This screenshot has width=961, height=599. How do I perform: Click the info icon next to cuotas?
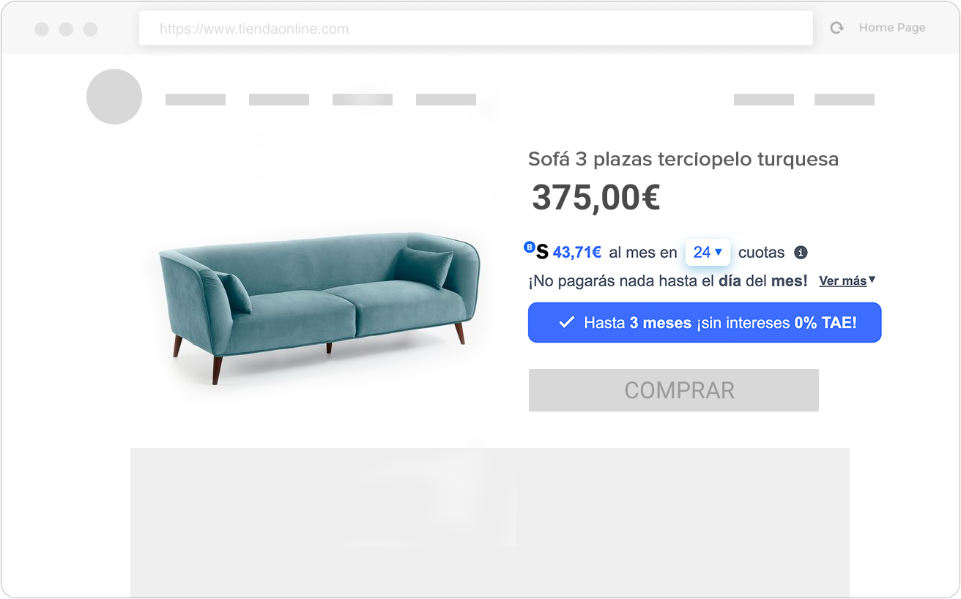click(x=801, y=253)
